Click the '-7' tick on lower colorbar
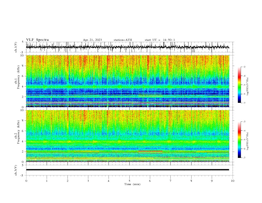 pyautogui.click(x=244, y=158)
